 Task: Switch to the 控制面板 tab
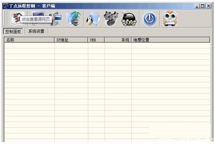tap(13, 31)
